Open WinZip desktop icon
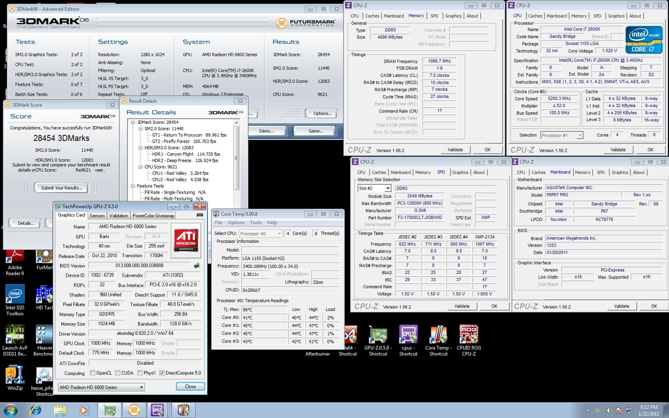Viewport: 669px width, 418px height. point(15,378)
